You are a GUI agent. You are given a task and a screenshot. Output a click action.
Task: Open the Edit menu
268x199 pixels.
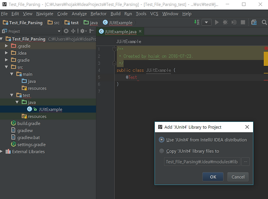pos(15,14)
